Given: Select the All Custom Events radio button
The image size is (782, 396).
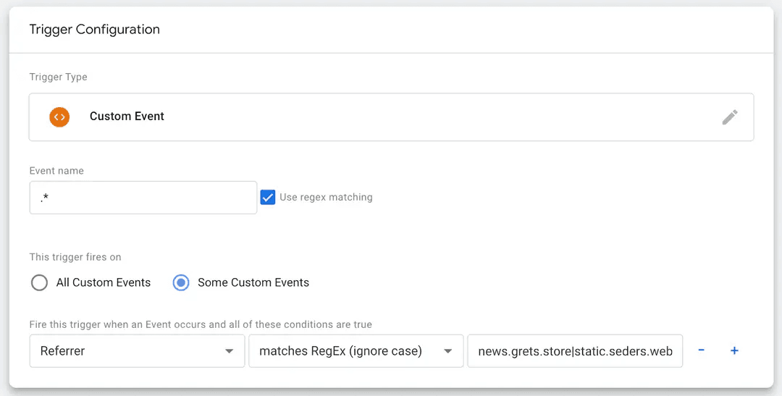Looking at the screenshot, I should pyautogui.click(x=39, y=283).
